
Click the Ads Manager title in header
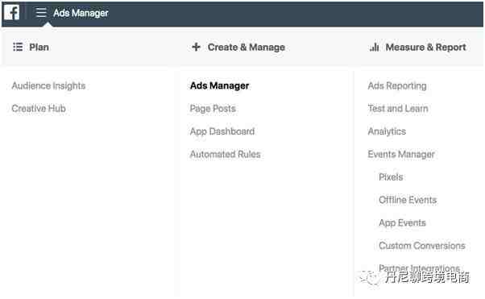tap(81, 13)
